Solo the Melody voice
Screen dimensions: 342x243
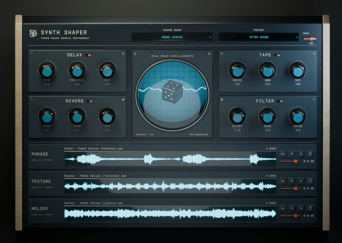tap(301, 208)
